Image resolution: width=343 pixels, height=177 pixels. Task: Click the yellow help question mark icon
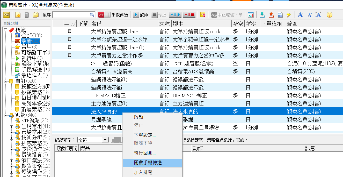click(329, 15)
